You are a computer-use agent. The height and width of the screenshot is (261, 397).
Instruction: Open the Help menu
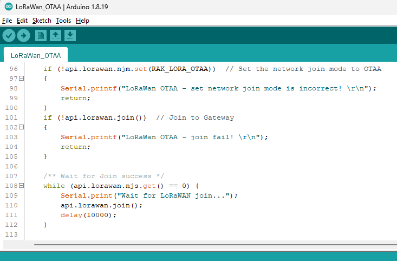tap(82, 21)
